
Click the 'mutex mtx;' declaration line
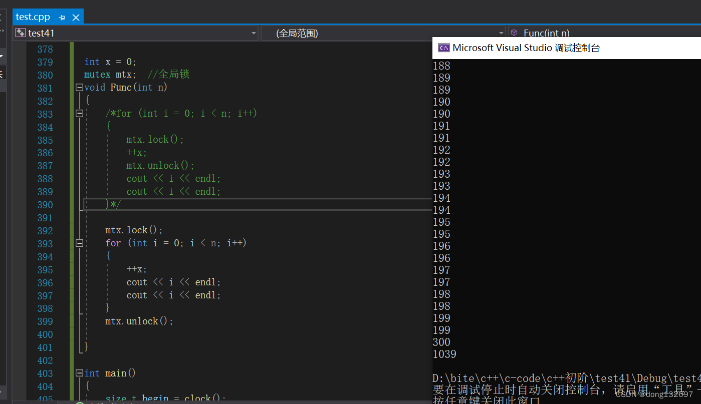[110, 75]
